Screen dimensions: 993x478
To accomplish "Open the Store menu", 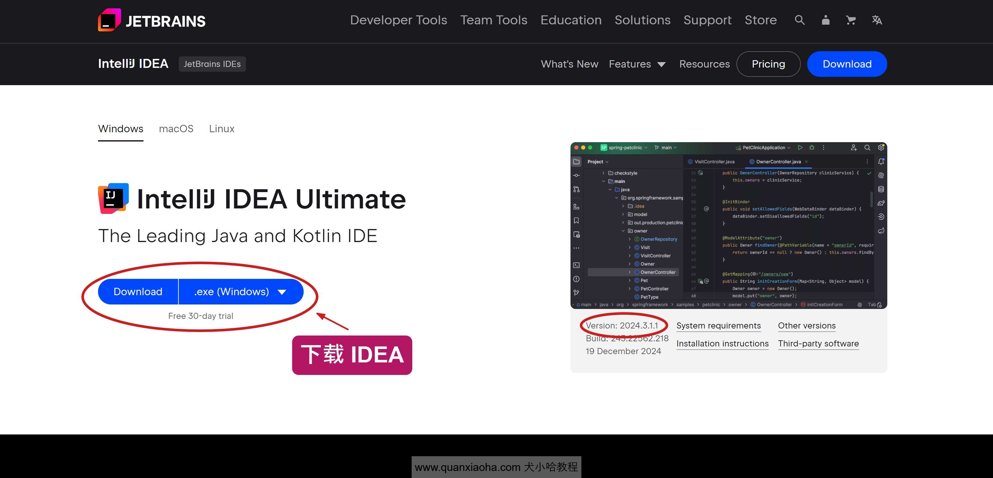I will (x=760, y=20).
